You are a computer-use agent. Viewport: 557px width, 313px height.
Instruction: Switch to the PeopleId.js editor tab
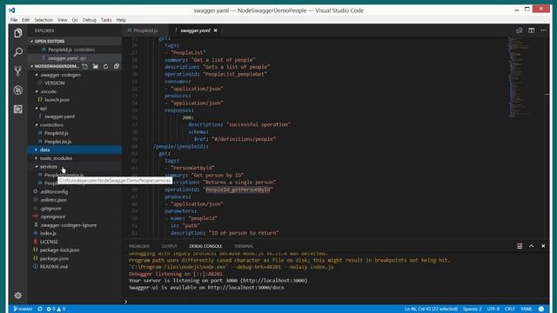click(145, 30)
